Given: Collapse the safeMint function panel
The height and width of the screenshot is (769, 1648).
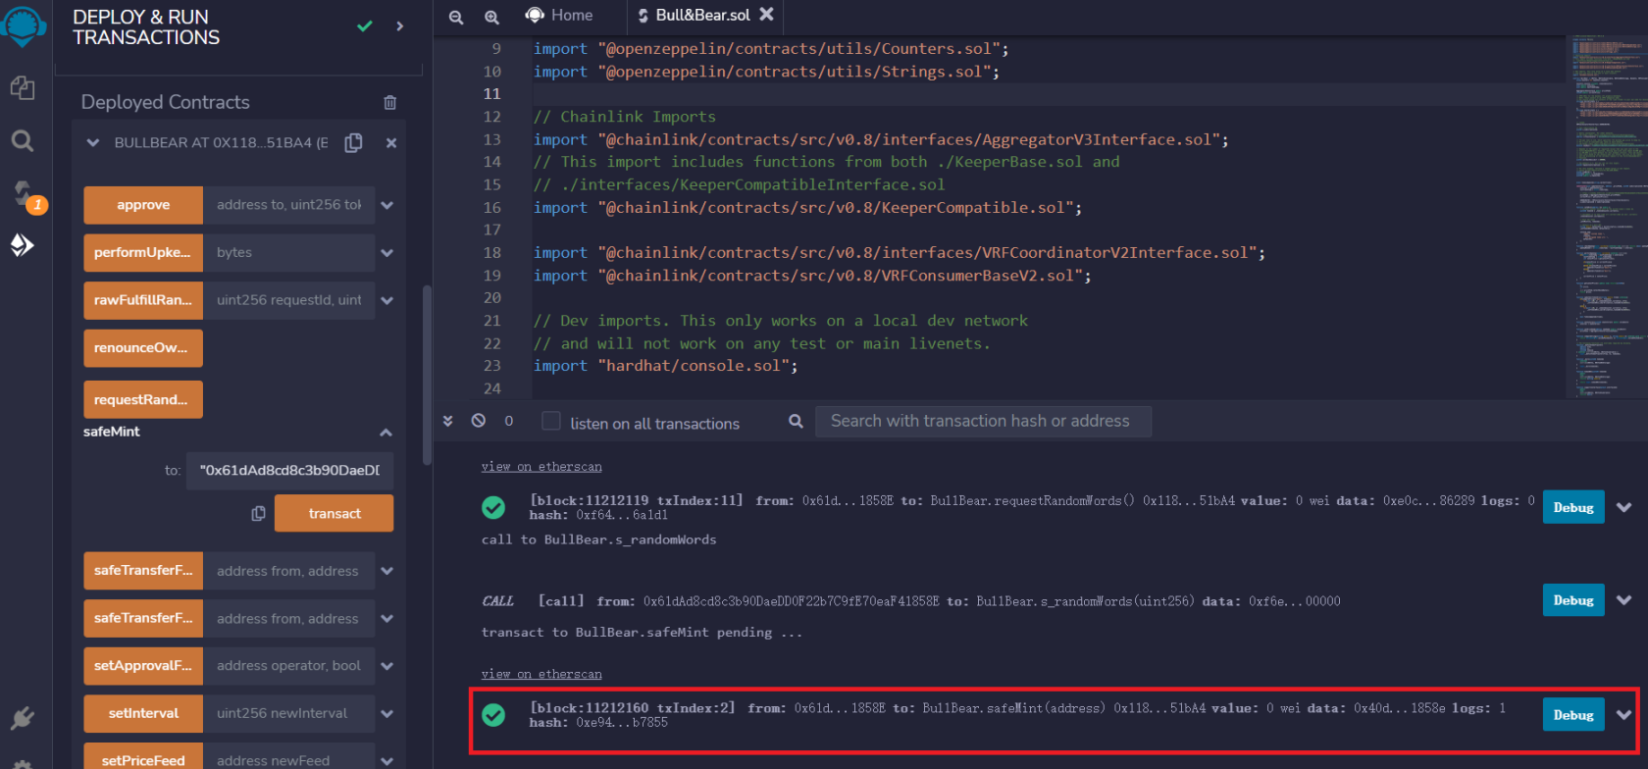Looking at the screenshot, I should pyautogui.click(x=386, y=433).
